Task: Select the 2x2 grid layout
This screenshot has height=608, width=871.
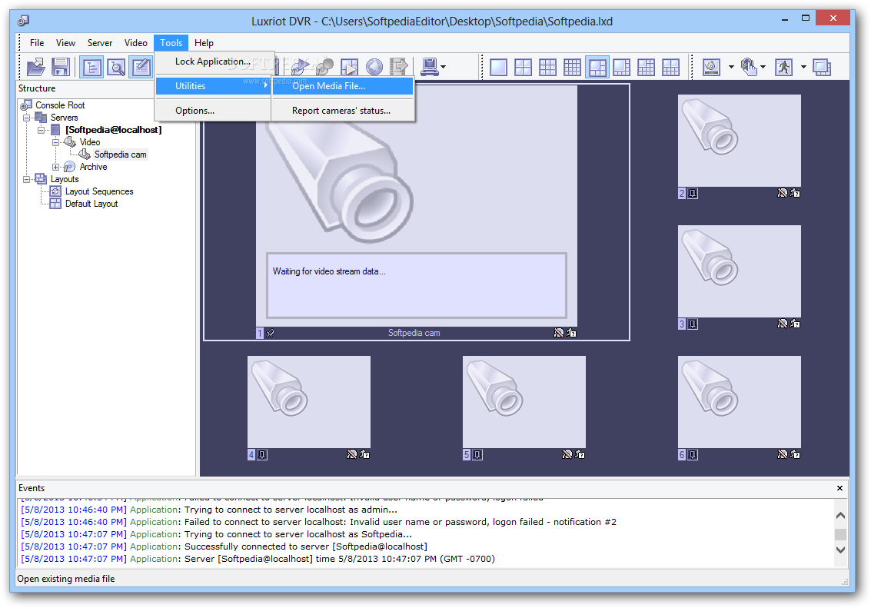Action: click(x=523, y=67)
